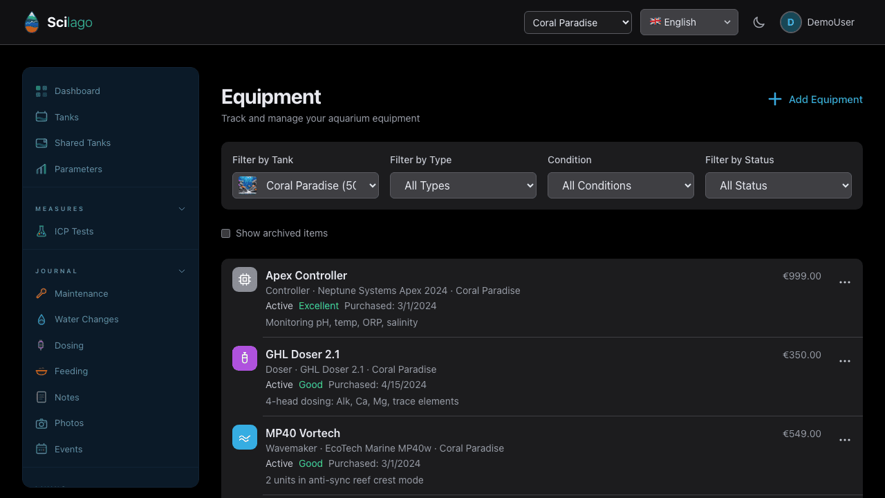Screen dimensions: 885x498
Task: Open GHL Doser 2.1's three-dot options menu
Action: [x=845, y=361]
